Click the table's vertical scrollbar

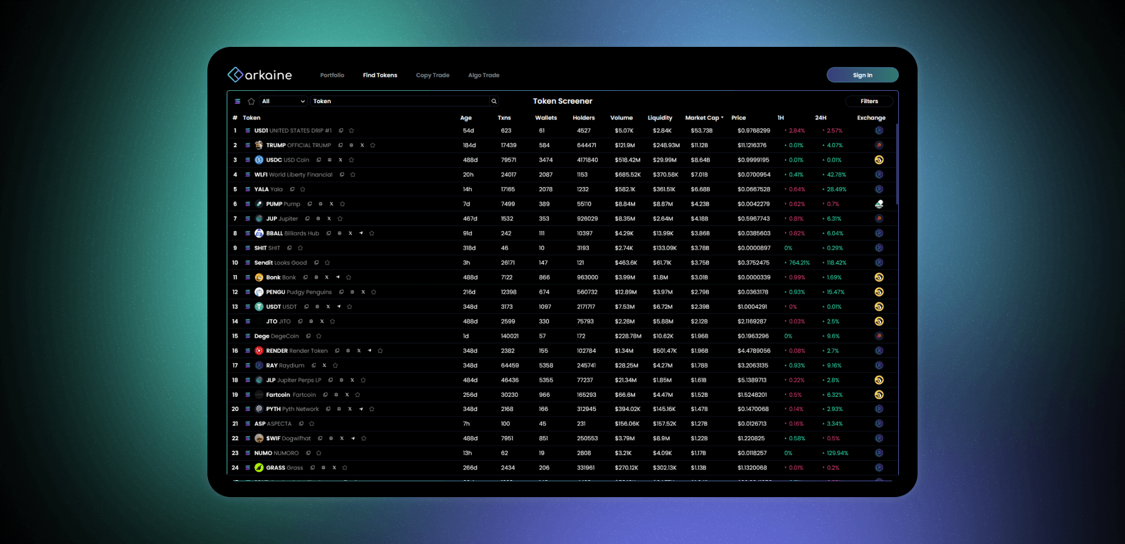[896, 164]
